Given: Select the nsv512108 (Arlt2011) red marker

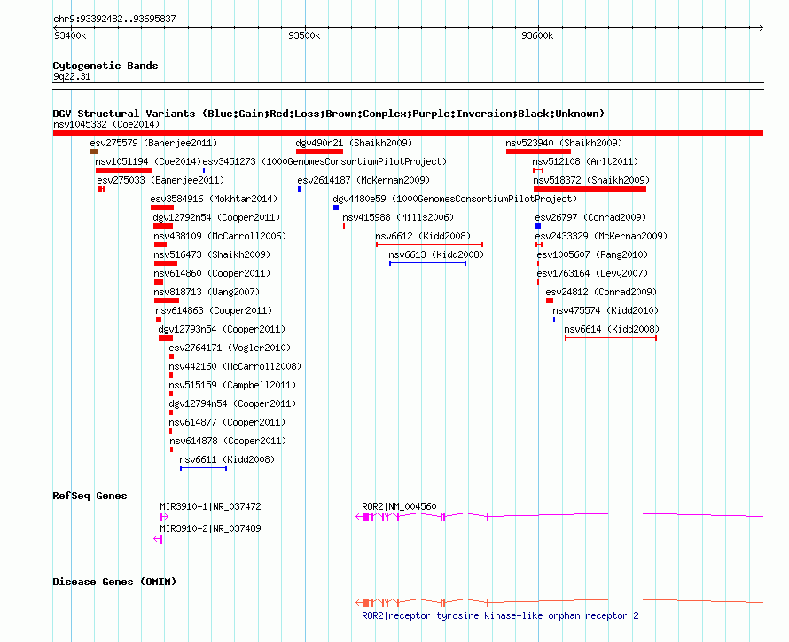Looking at the screenshot, I should [538, 170].
